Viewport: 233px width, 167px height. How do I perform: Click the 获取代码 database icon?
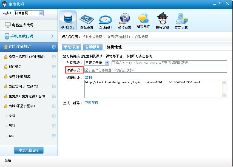[x=68, y=19]
